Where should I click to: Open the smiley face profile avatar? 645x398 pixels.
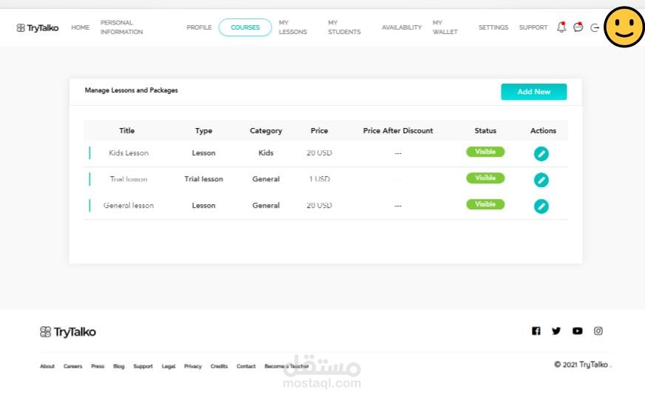pyautogui.click(x=624, y=27)
